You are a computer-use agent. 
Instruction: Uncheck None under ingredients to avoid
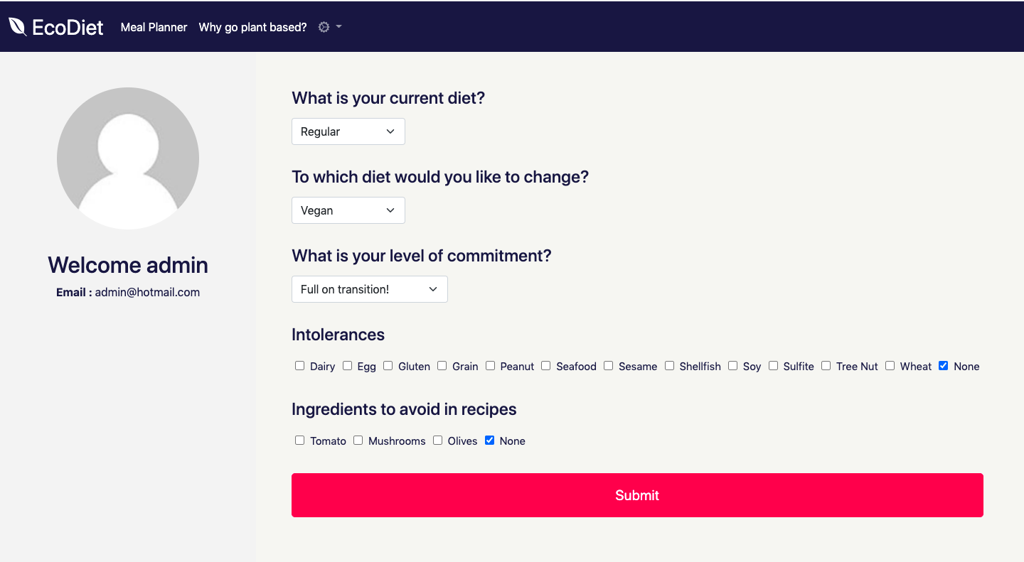(489, 441)
